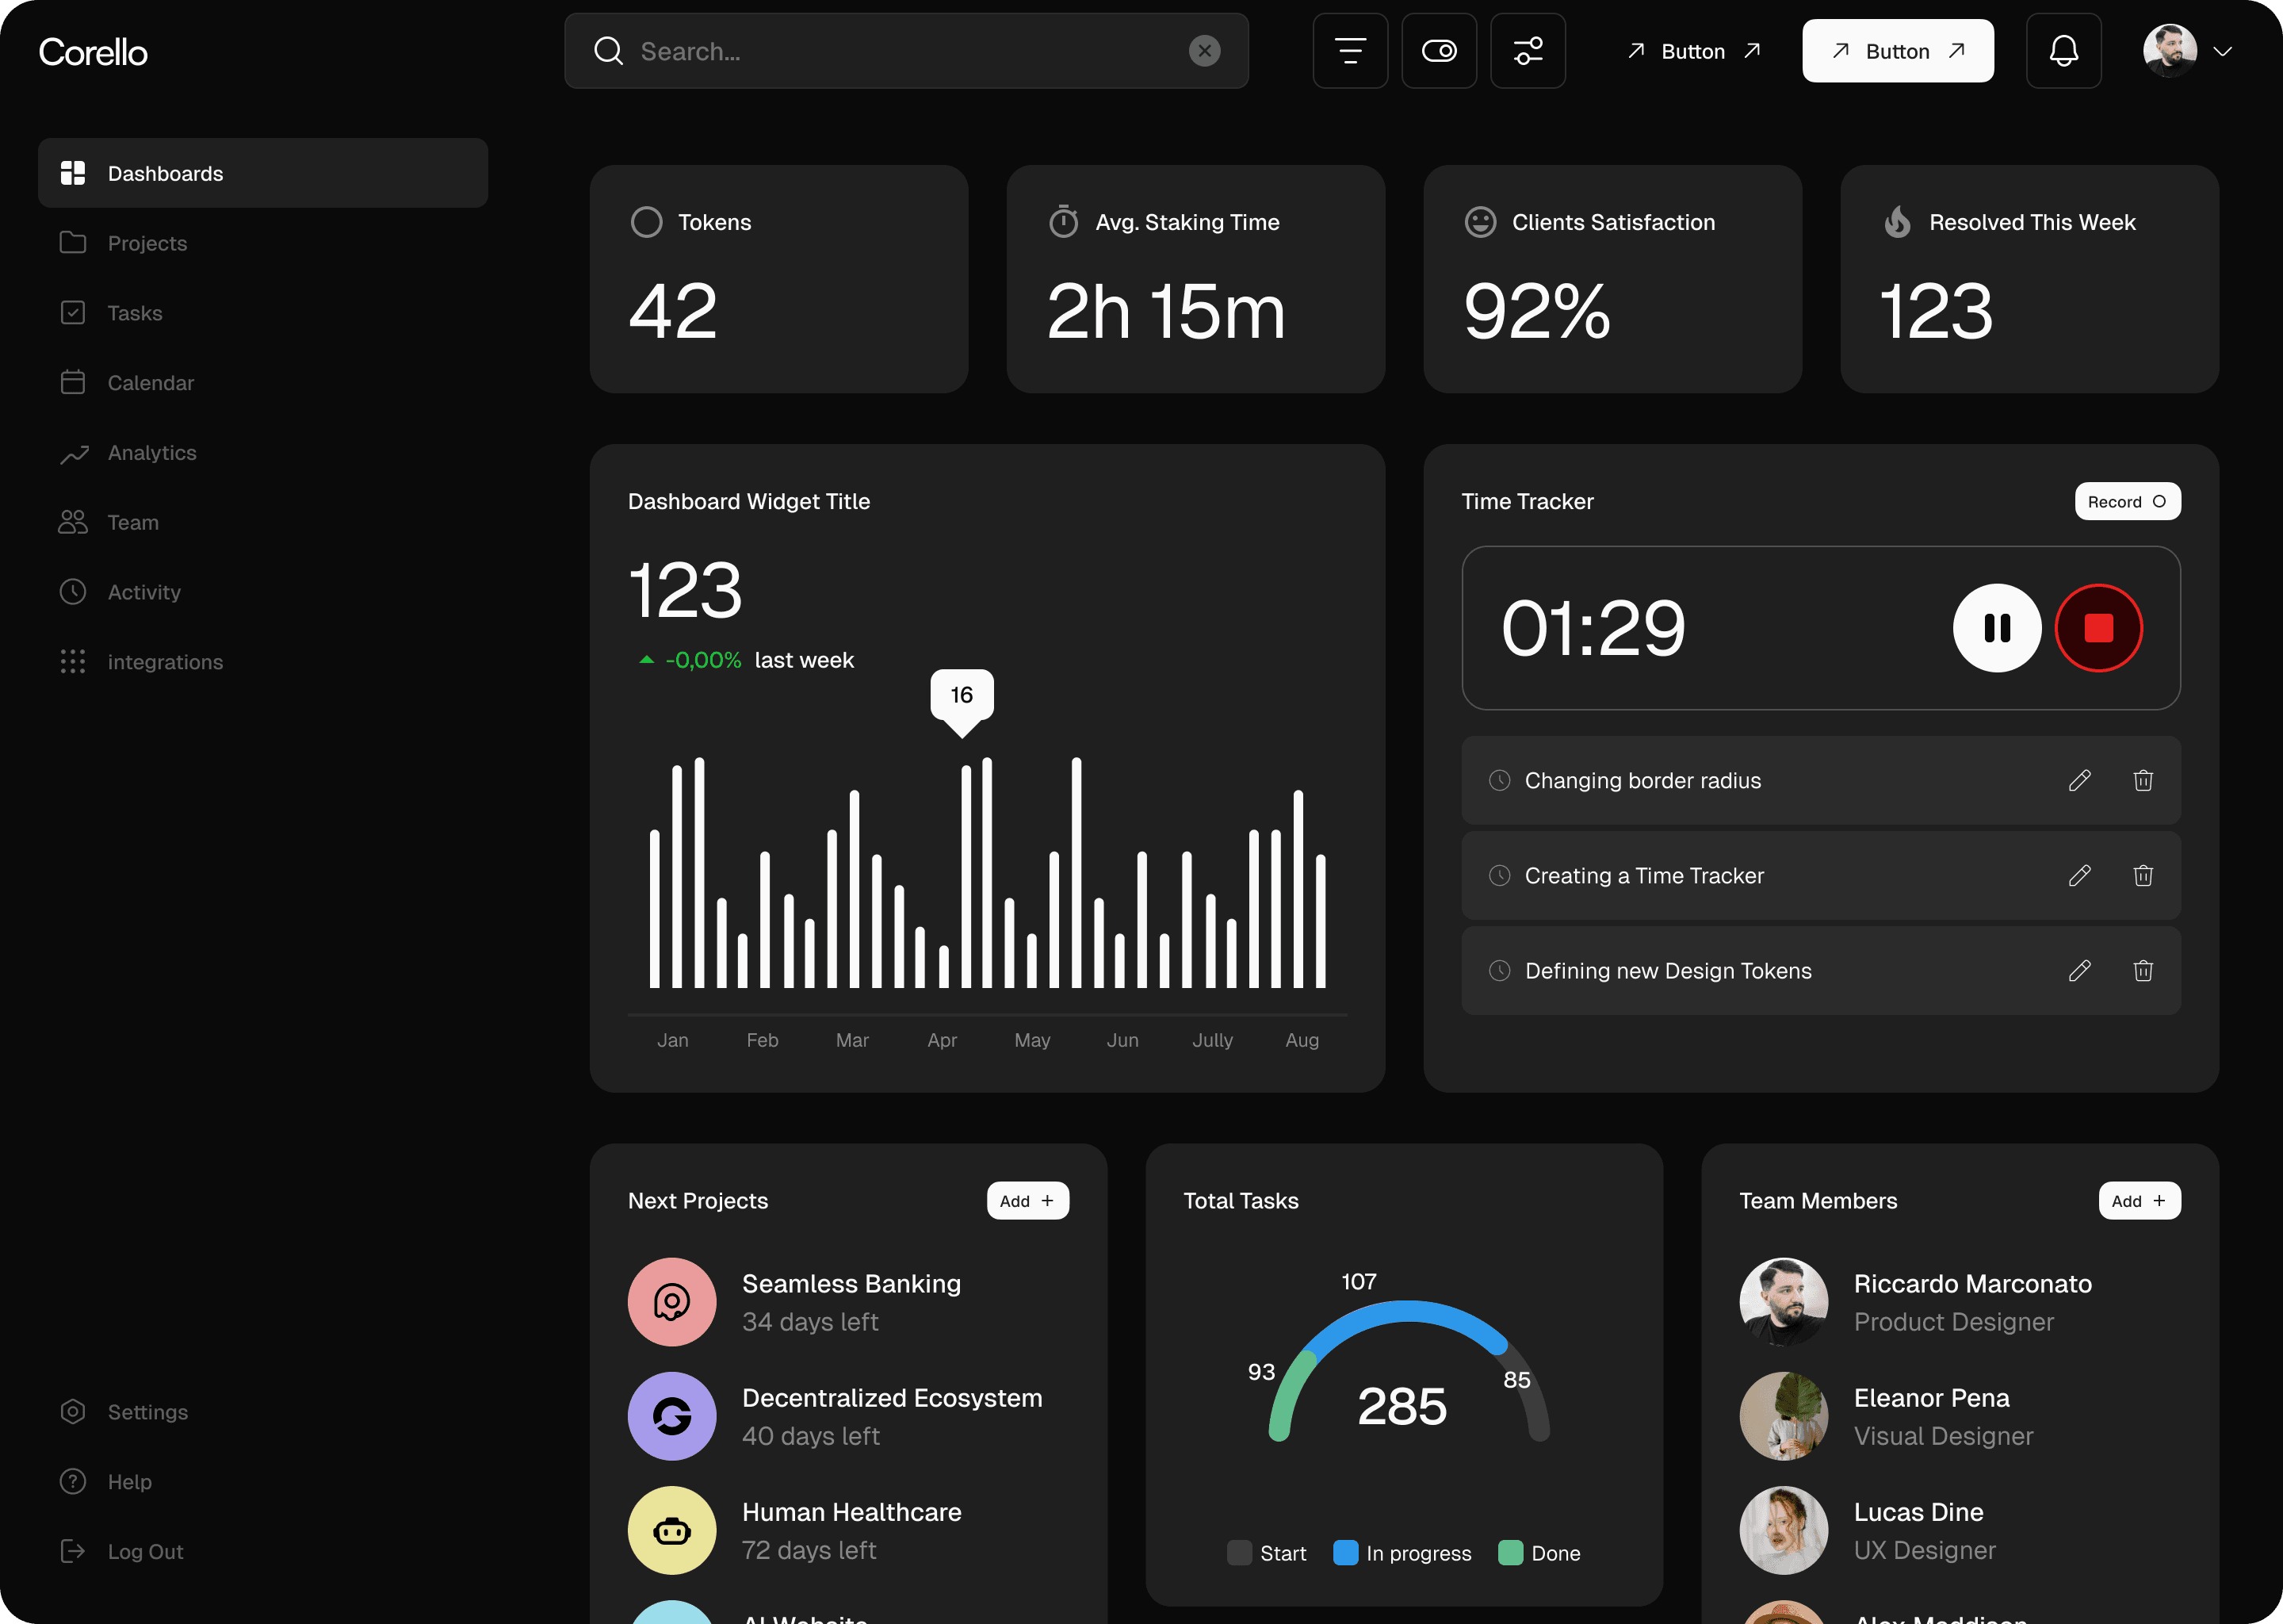Viewport: 2283px width, 1624px height.
Task: Edit the Defining new Design Tokens entry
Action: 2079,971
